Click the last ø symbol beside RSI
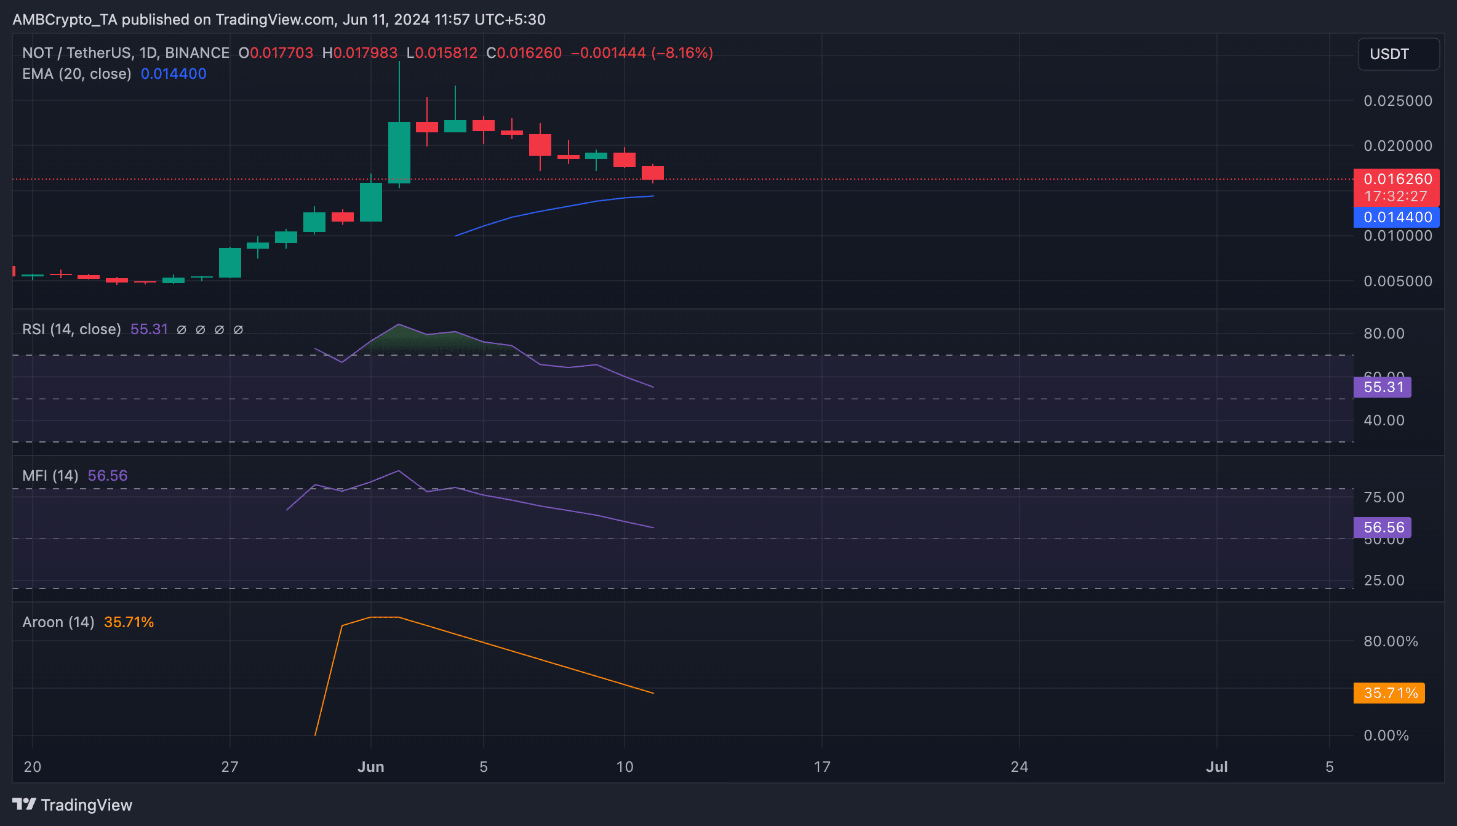Image resolution: width=1457 pixels, height=826 pixels. 238,330
